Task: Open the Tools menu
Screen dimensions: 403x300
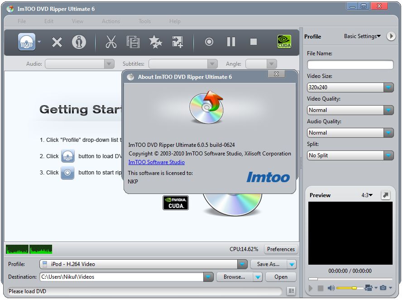Action: tap(145, 21)
